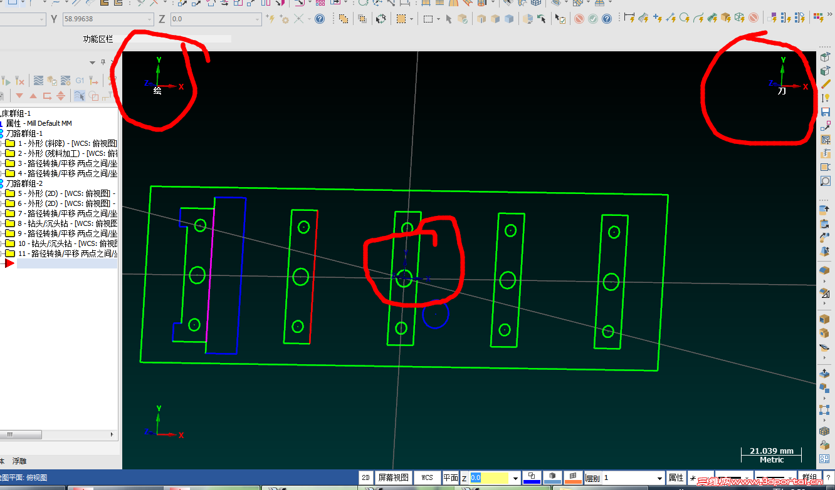The height and width of the screenshot is (490, 835).
Task: Click the quick wireframe cube lightning icon
Action: coord(740,18)
